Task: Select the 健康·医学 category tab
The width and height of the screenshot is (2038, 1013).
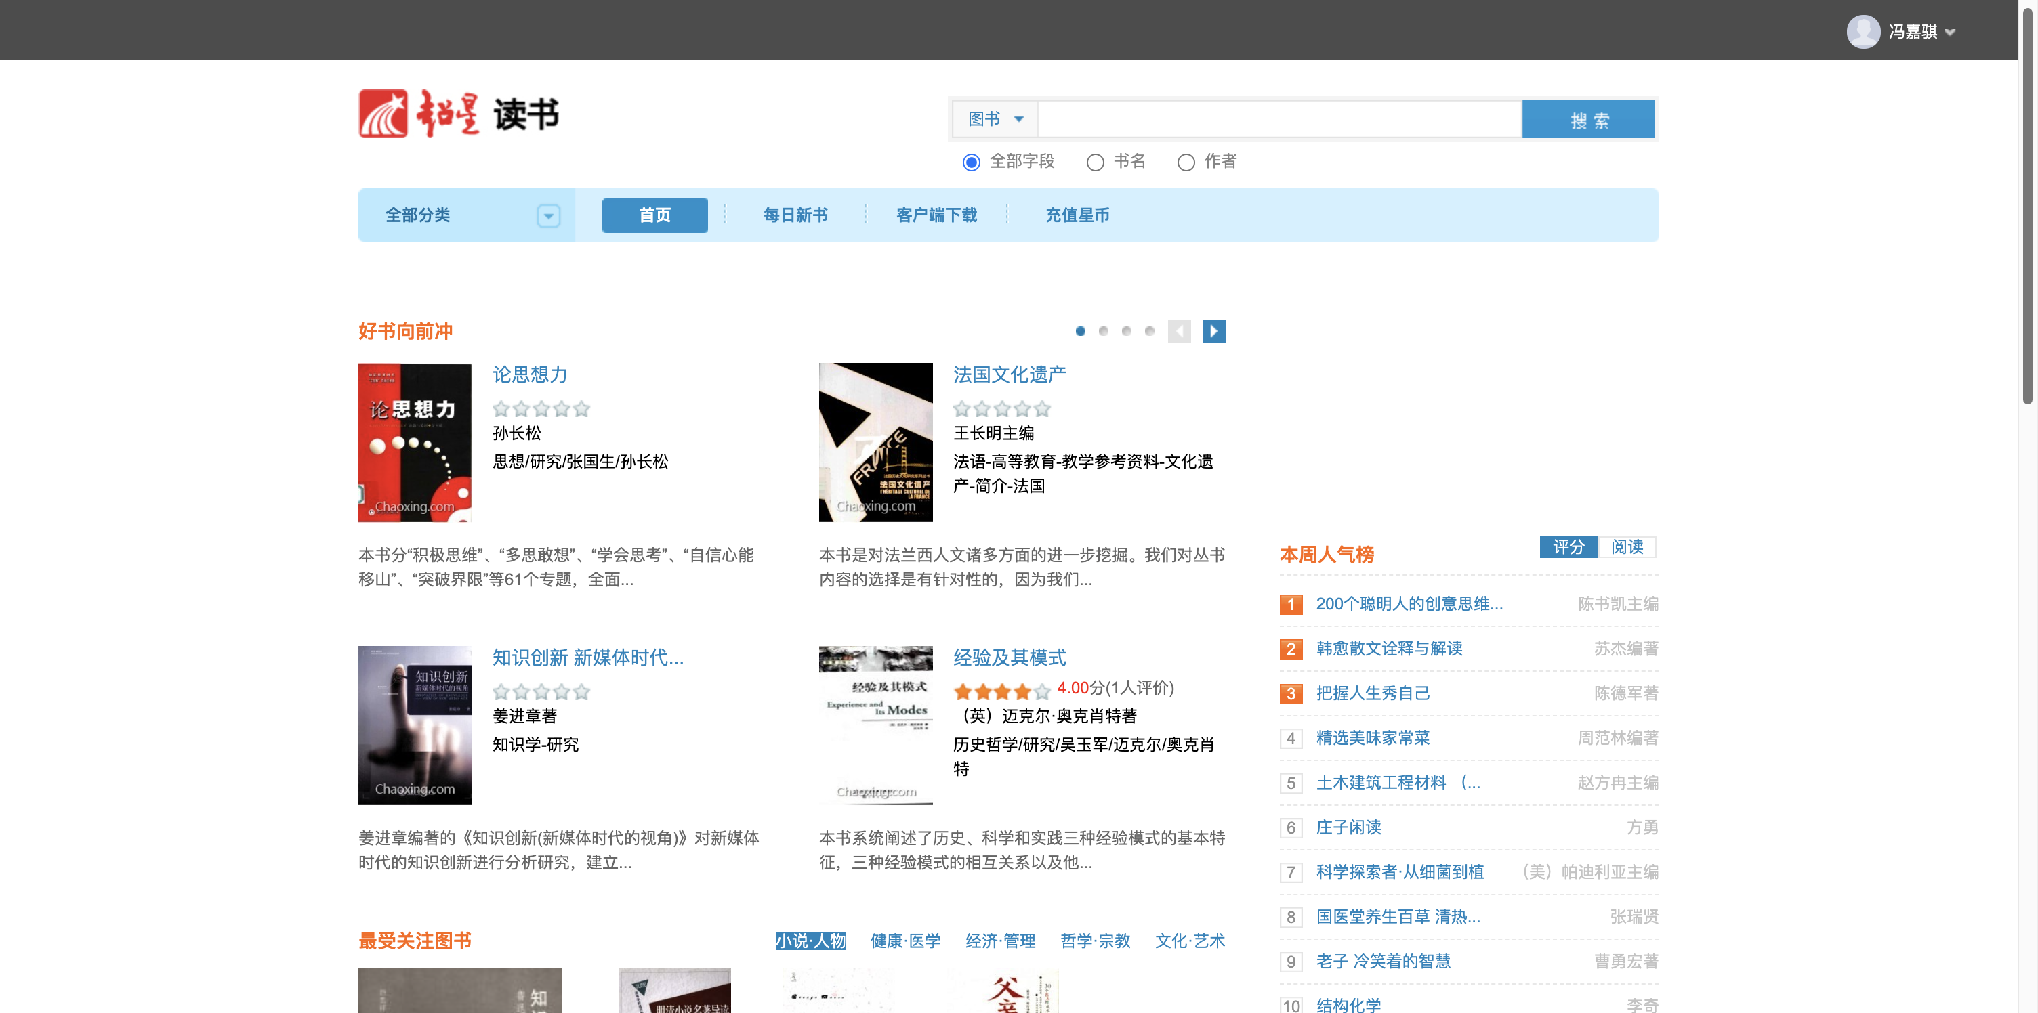Action: tap(906, 941)
